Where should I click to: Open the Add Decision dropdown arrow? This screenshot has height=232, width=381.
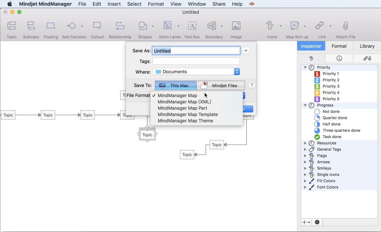coord(82,26)
